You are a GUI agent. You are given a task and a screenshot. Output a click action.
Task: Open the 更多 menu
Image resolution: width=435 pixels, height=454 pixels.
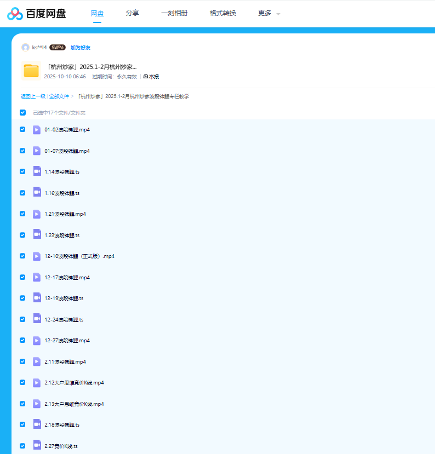click(265, 13)
